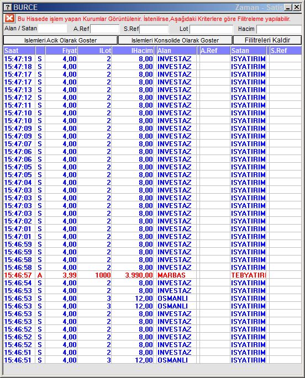
Task: Sort by the Saat column header
Action: (x=19, y=51)
